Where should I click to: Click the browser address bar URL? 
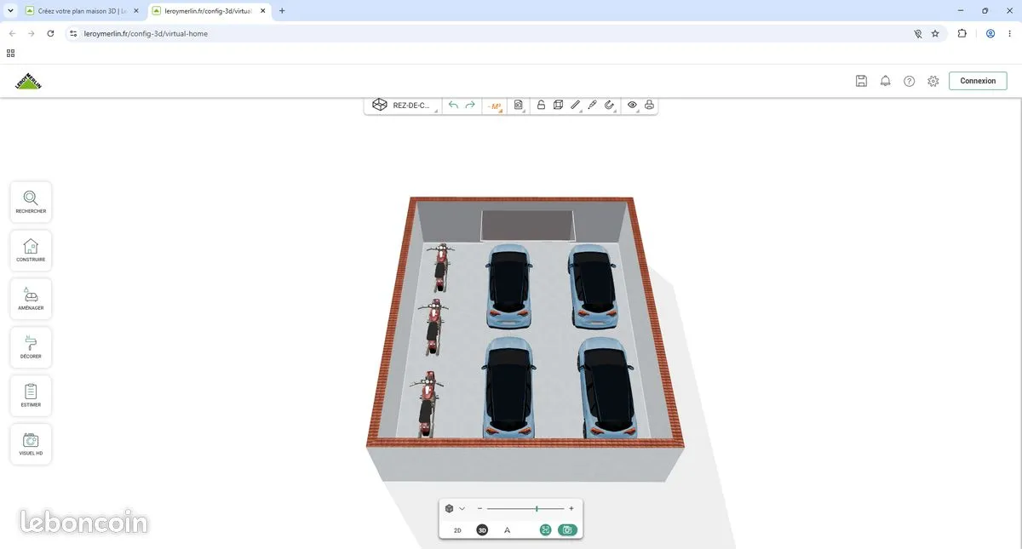point(146,34)
